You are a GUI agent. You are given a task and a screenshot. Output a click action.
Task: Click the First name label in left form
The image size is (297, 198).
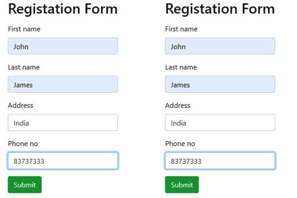pos(24,29)
